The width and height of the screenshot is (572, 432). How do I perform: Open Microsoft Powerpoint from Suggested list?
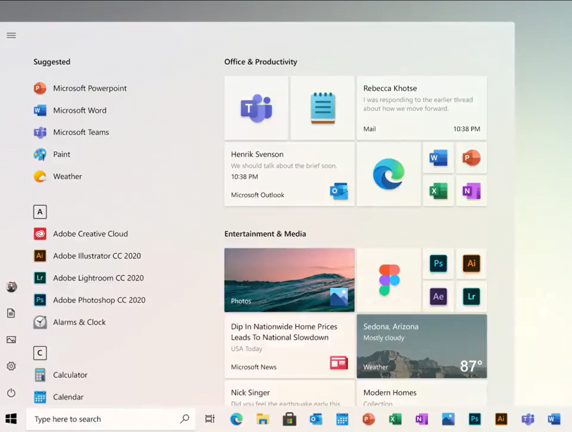pyautogui.click(x=89, y=88)
